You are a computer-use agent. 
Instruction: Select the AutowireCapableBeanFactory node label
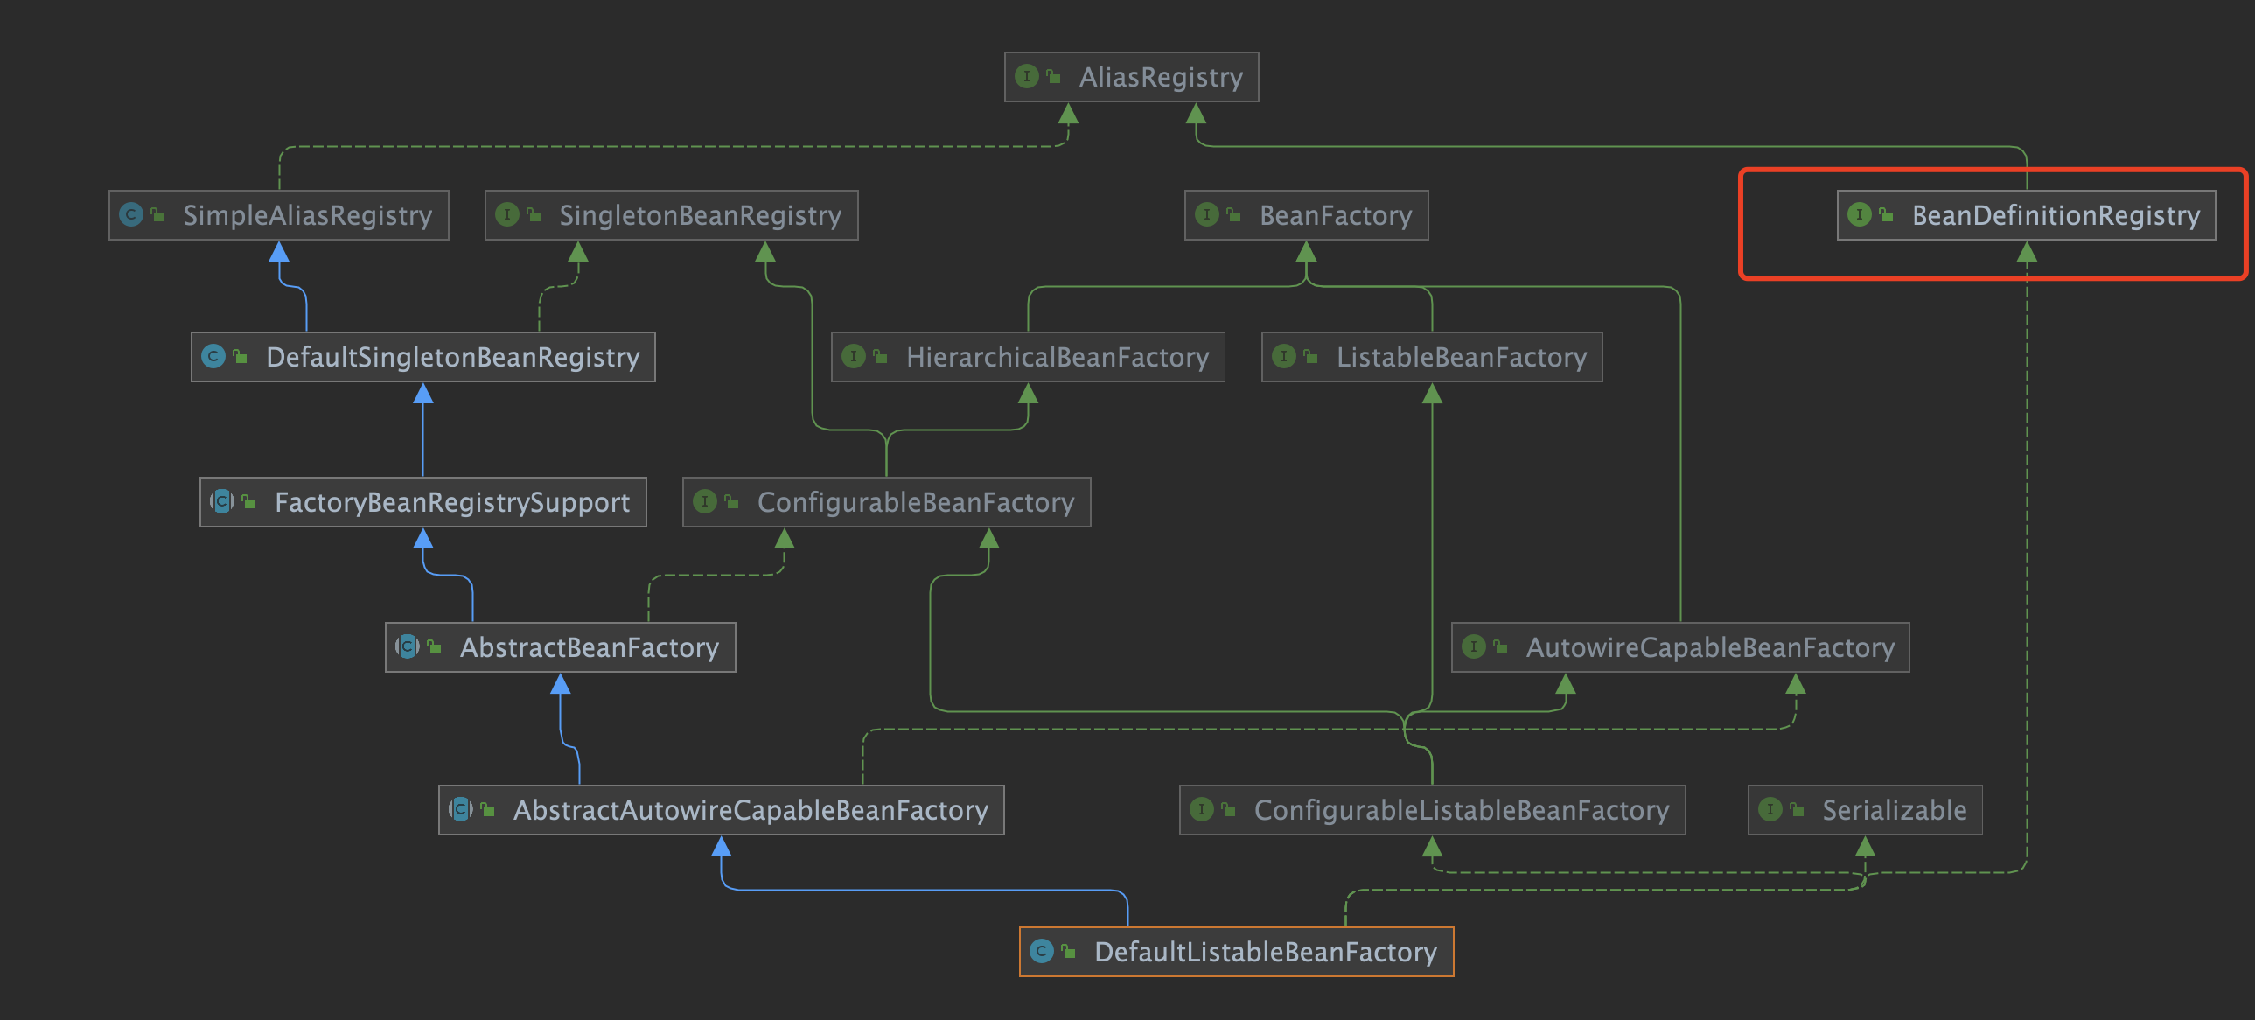(x=1711, y=648)
